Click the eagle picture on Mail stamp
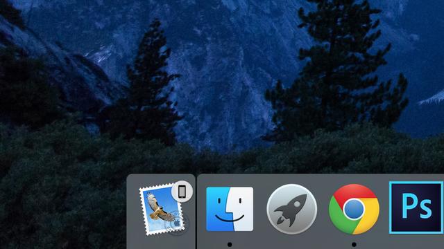This screenshot has width=444, height=249. click(x=159, y=208)
